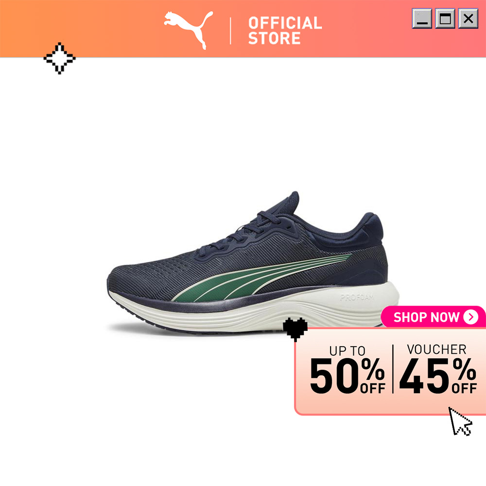Select the Up To 50% Off offer
Viewport: 486px width, 486px height.
pyautogui.click(x=347, y=369)
